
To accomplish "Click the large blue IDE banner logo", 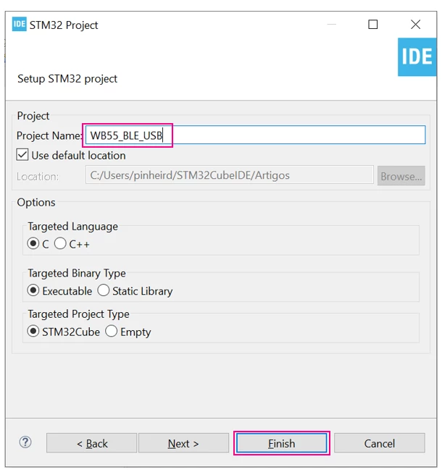I will pyautogui.click(x=417, y=57).
